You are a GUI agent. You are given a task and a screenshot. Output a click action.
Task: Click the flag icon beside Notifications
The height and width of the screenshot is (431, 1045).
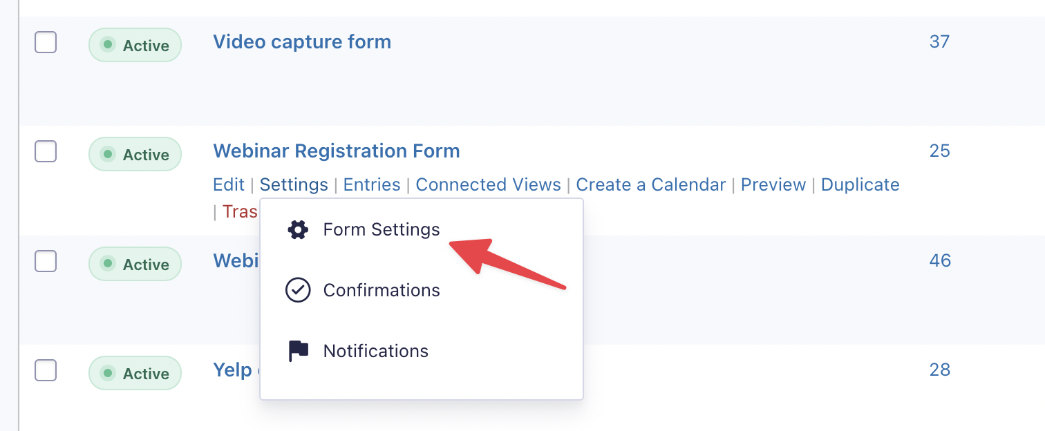pos(297,351)
